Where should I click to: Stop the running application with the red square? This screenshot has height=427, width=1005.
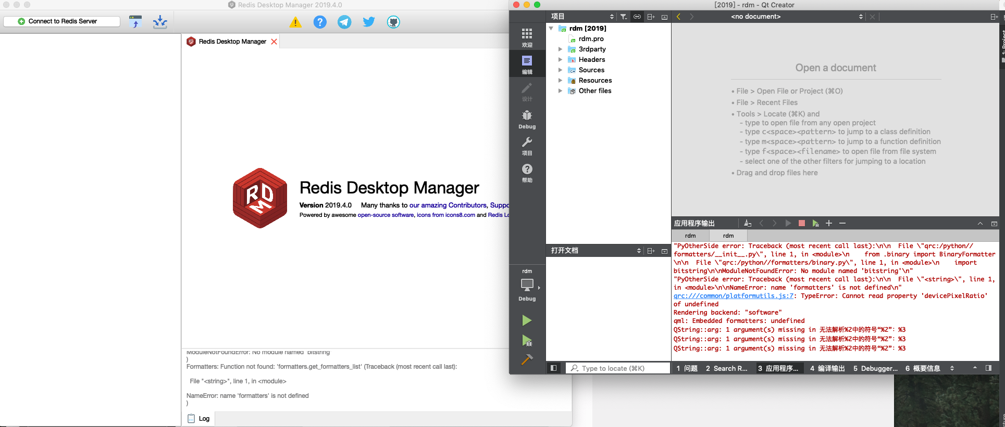coord(802,223)
